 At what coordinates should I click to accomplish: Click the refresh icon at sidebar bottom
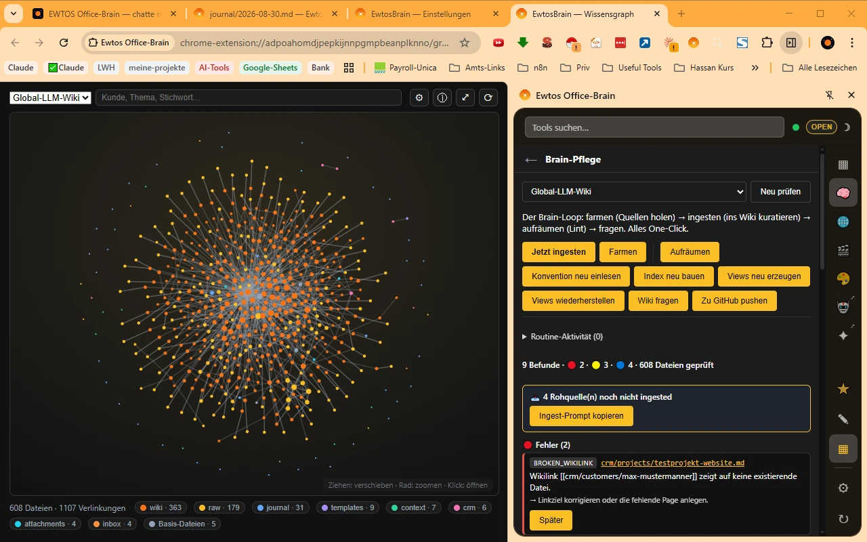[843, 519]
